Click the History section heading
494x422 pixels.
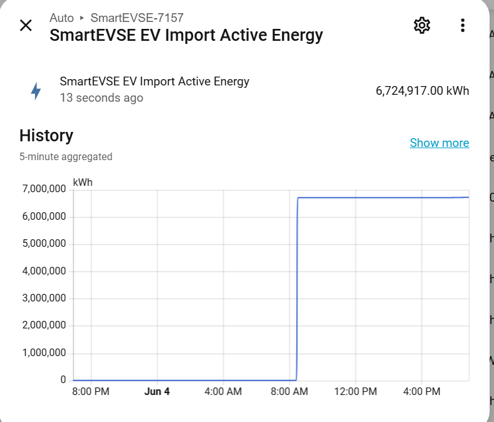coord(46,136)
